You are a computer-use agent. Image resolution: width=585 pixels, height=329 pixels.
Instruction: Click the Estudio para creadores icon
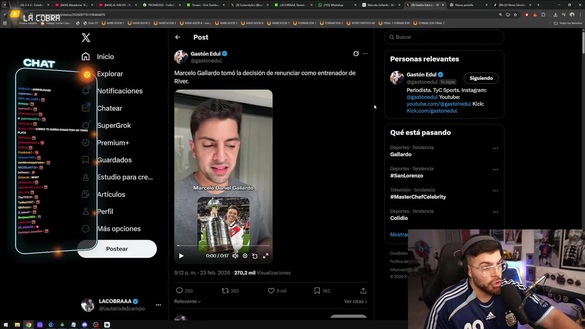[x=85, y=177]
